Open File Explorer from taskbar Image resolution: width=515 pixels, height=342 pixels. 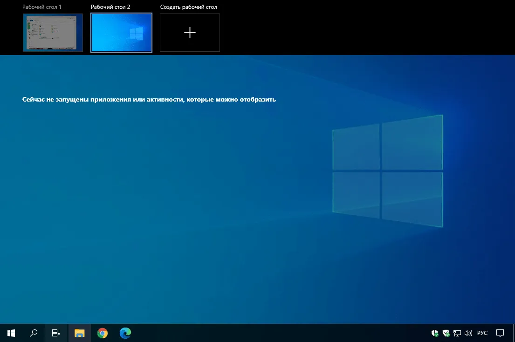pyautogui.click(x=80, y=333)
